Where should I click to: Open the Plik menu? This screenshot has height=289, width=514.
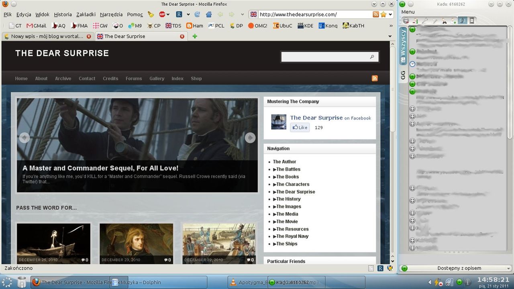[x=8, y=14]
